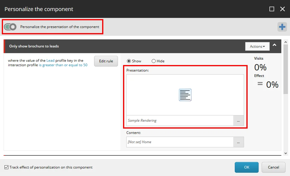
Task: Click scrollbar down arrow
Action: pyautogui.click(x=286, y=153)
